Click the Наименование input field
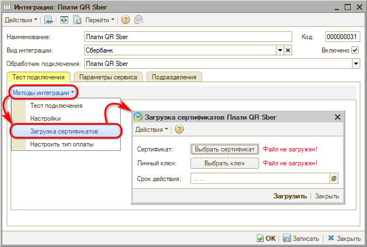The height and width of the screenshot is (247, 367). click(x=188, y=37)
